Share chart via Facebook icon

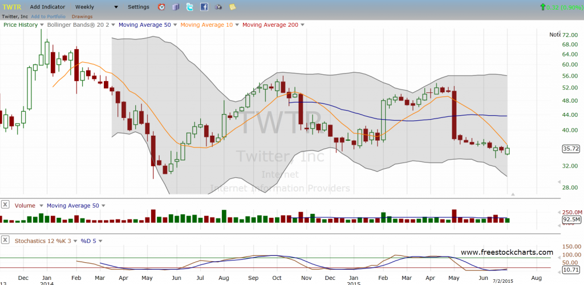204,7
